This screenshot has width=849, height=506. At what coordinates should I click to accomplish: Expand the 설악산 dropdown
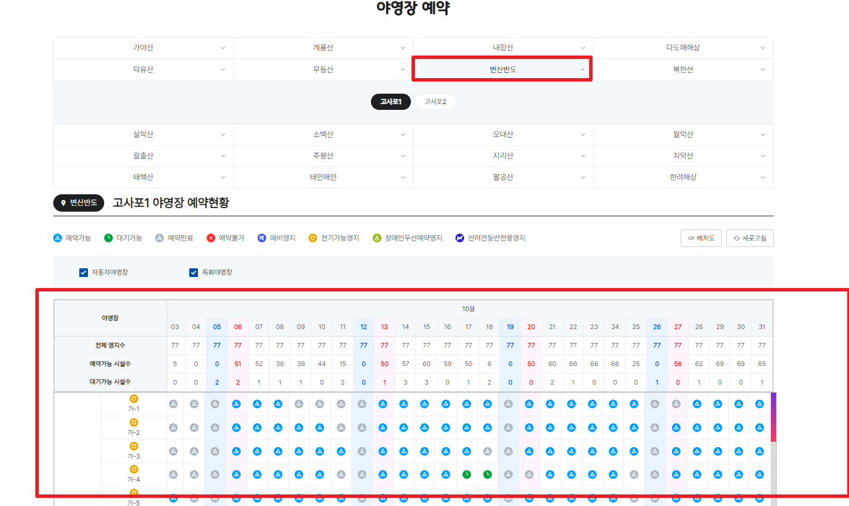142,134
